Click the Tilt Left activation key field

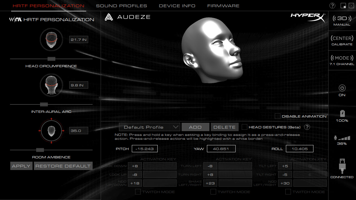point(310,166)
